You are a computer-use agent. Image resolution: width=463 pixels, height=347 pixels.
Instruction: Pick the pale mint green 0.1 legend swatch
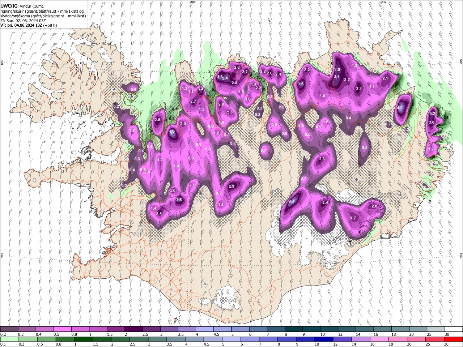coord(9,339)
